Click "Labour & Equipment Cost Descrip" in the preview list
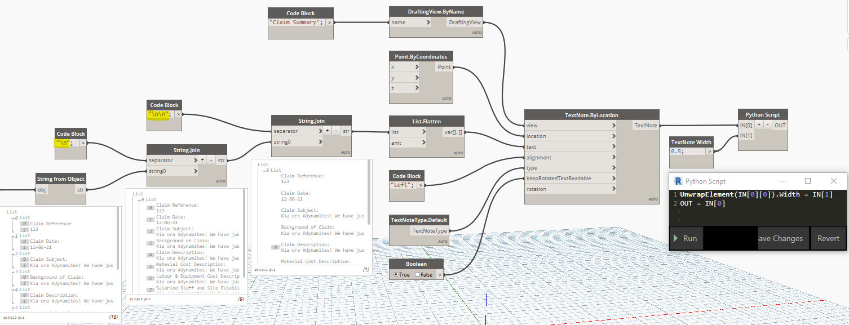Screen dimensions: 849x325 point(198,276)
